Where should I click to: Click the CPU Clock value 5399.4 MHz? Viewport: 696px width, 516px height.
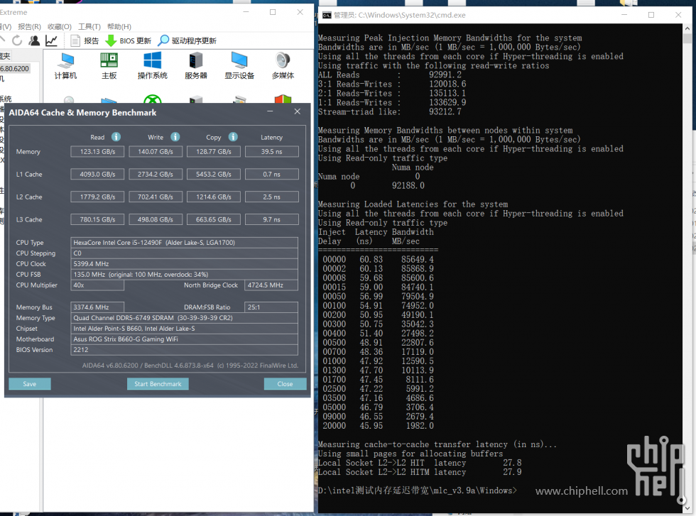(x=184, y=264)
